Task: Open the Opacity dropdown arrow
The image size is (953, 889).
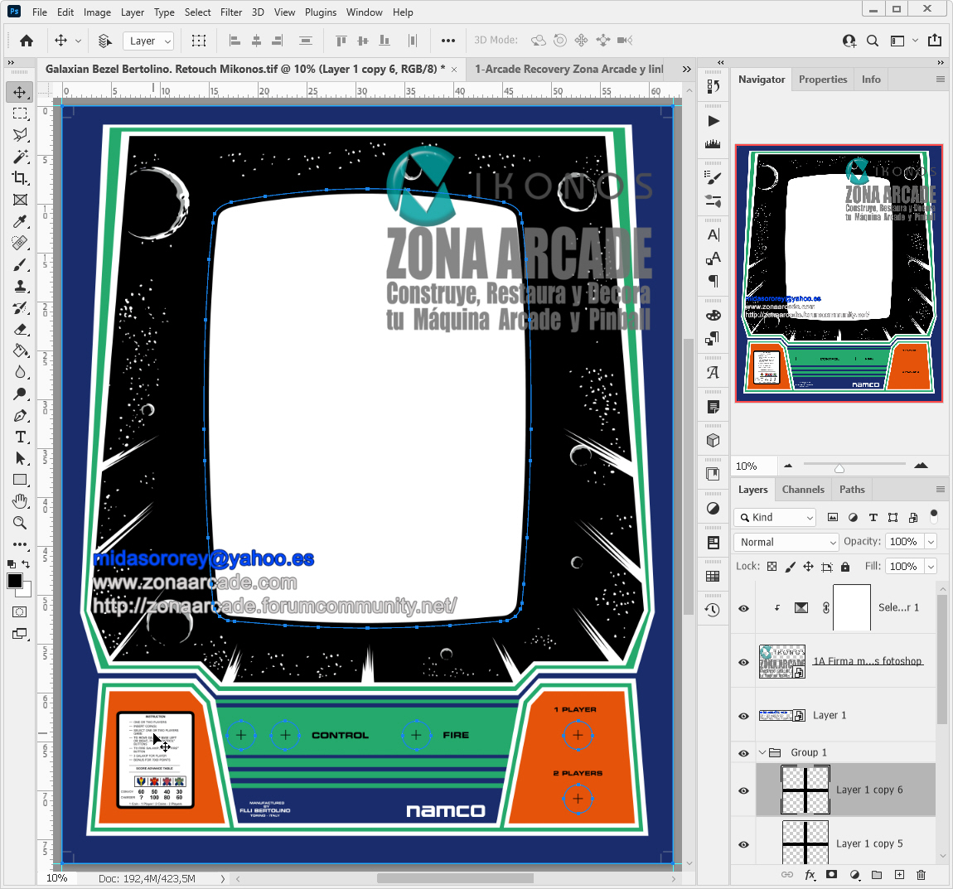Action: tap(931, 542)
